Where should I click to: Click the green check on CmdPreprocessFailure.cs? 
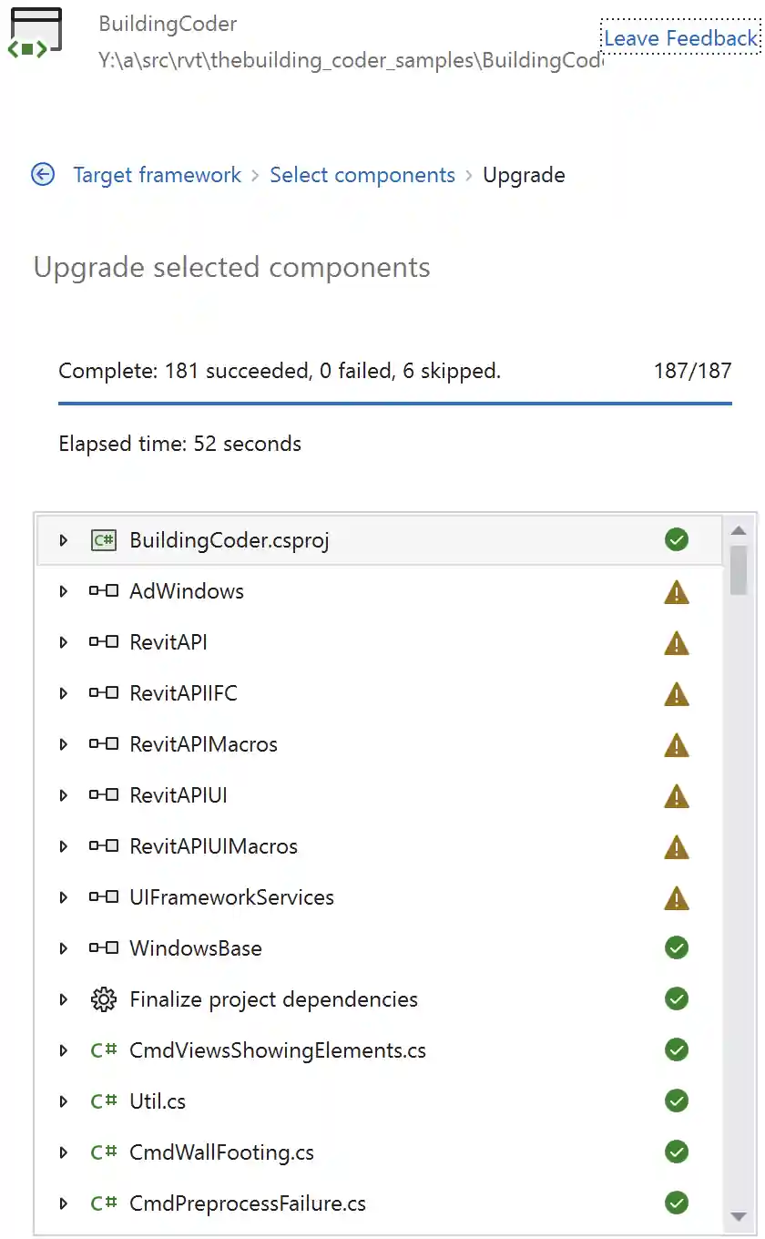click(x=677, y=1203)
